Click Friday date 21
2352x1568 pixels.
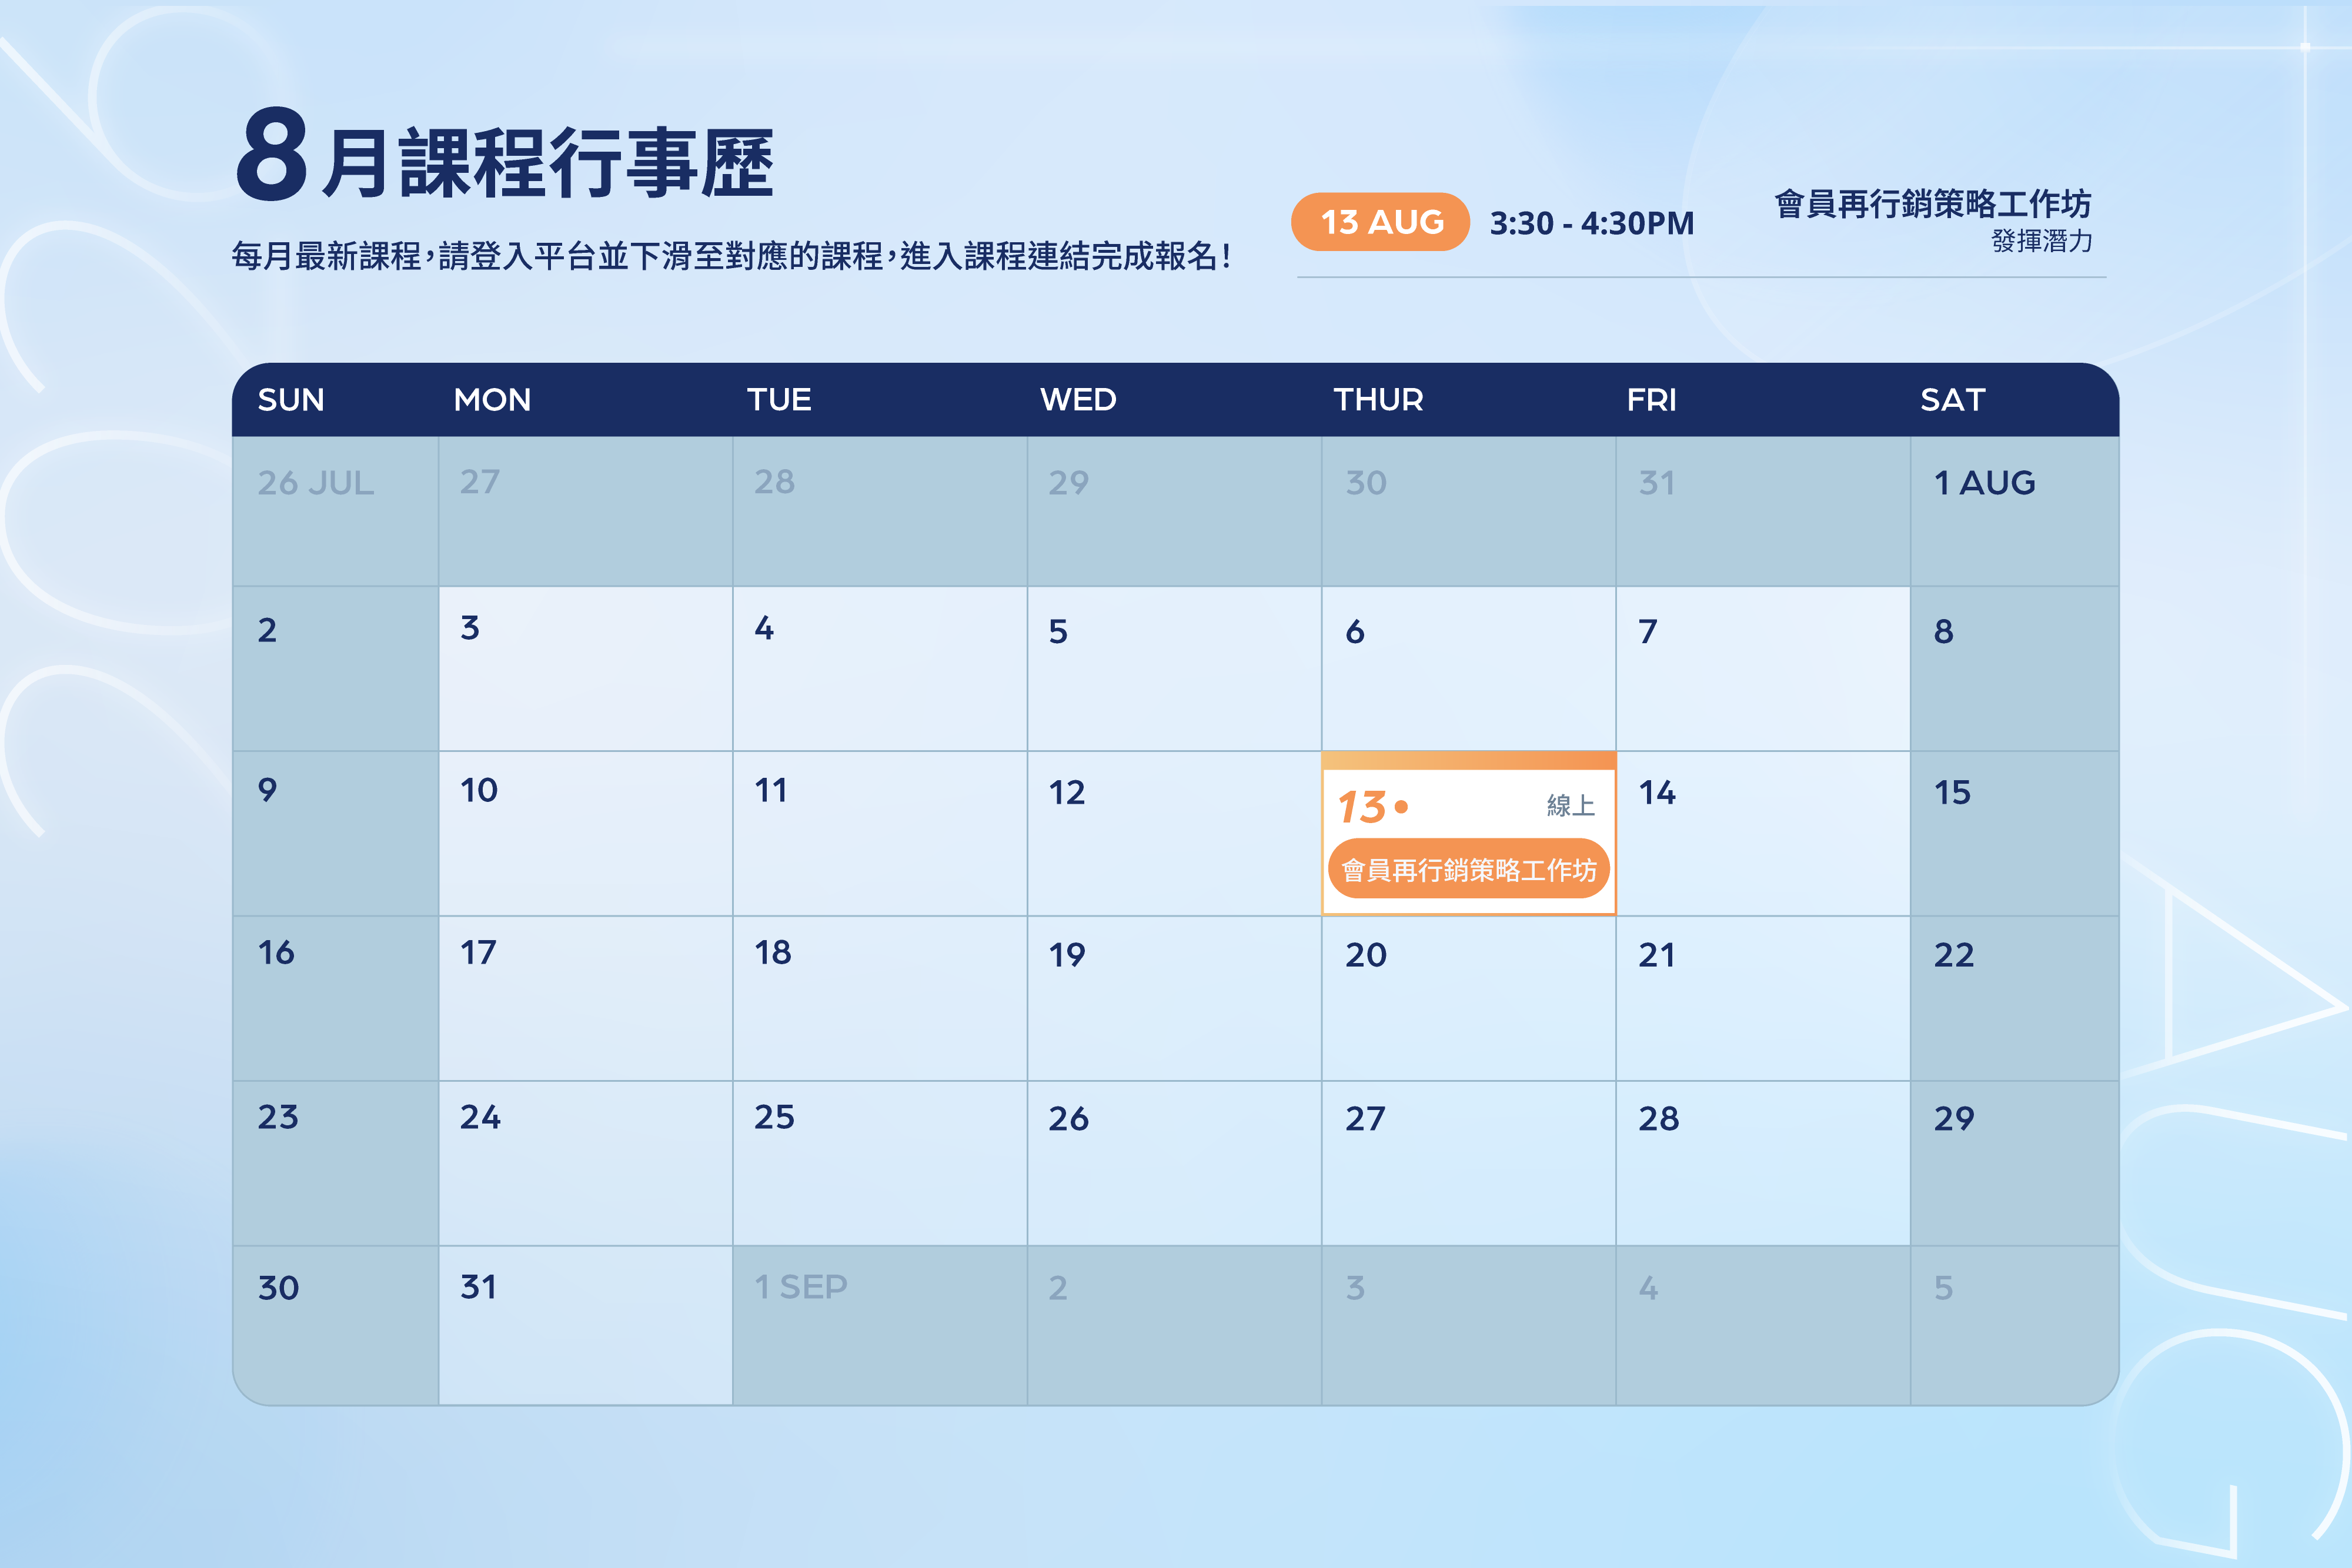pos(1657,954)
